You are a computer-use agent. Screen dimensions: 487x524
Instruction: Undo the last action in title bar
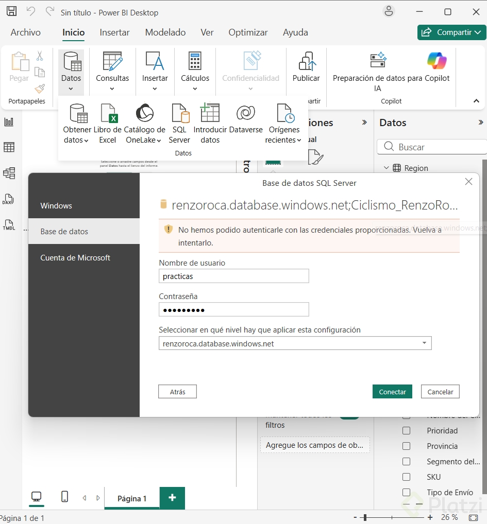tap(31, 12)
